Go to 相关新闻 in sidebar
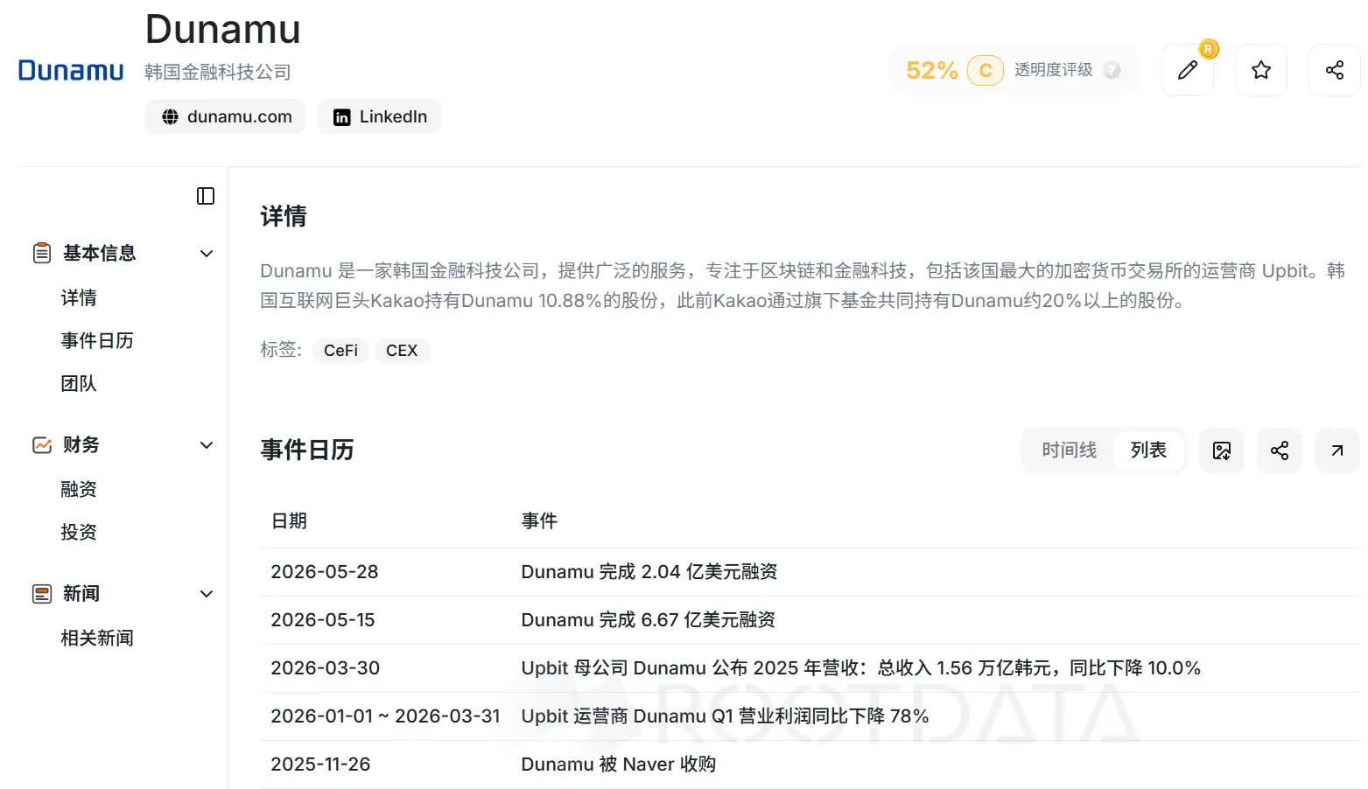The height and width of the screenshot is (789, 1368). (x=97, y=639)
